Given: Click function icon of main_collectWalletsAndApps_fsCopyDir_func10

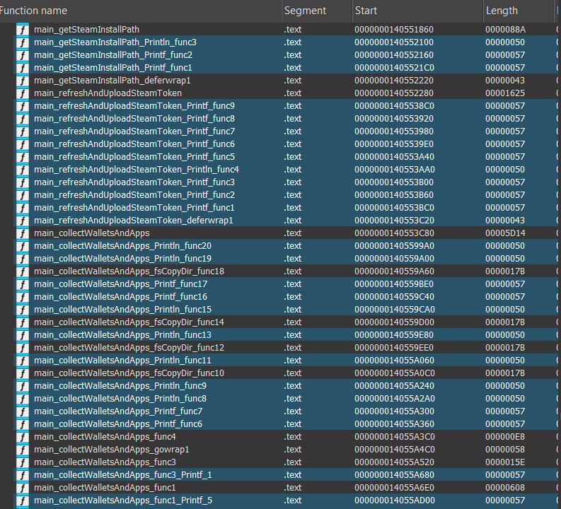Looking at the screenshot, I should [23, 373].
